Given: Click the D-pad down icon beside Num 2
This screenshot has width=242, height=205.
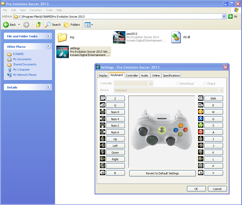Looking at the screenshot, I should click(103, 125).
